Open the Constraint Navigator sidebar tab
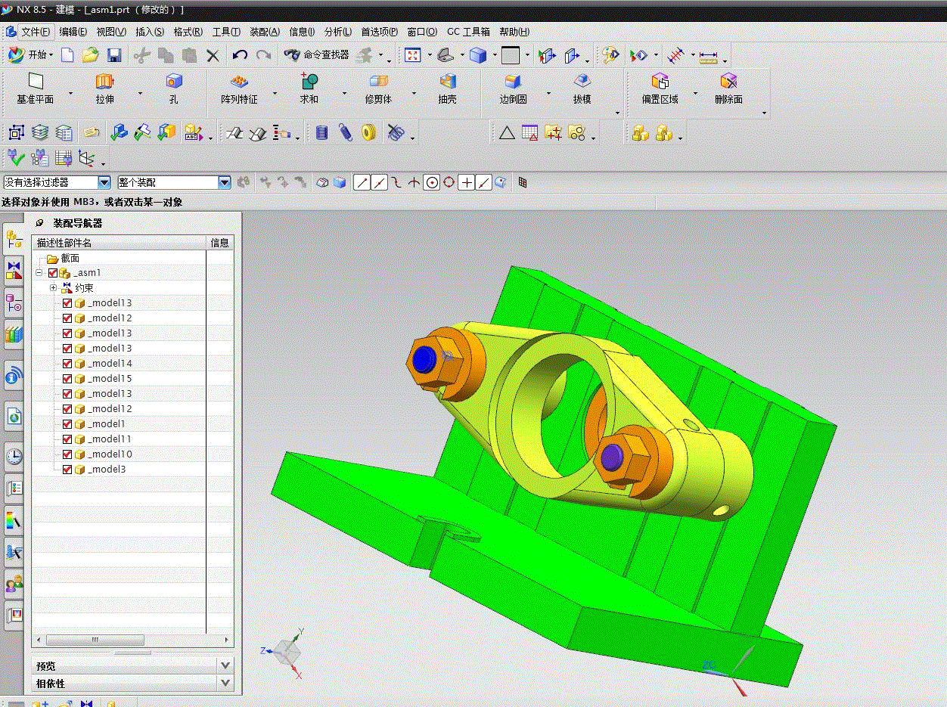This screenshot has width=947, height=707. pyautogui.click(x=14, y=270)
